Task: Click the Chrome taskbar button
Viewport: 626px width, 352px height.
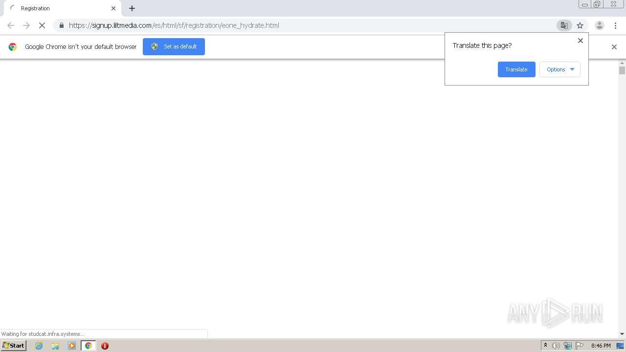Action: [x=89, y=346]
